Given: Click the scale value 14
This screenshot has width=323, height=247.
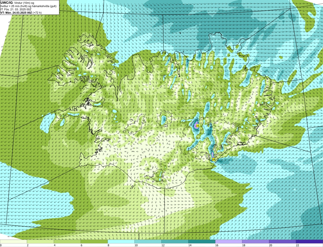Looking at the screenshot, I should pyautogui.click(x=190, y=245).
